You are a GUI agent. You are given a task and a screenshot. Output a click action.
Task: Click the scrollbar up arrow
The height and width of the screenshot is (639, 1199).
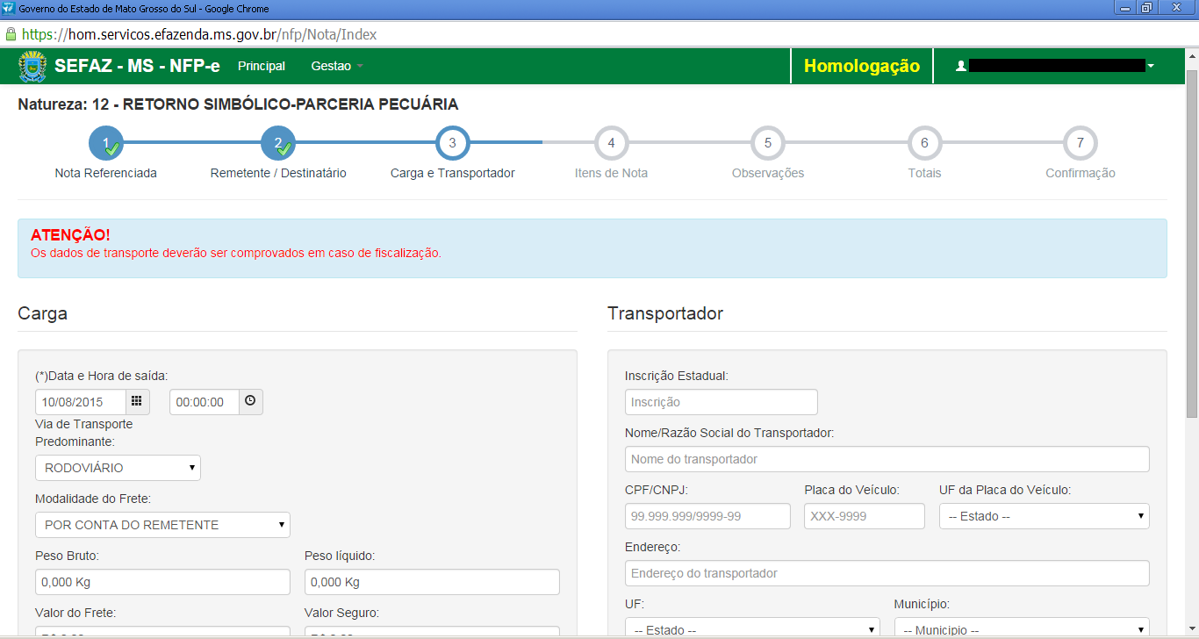tap(1191, 54)
